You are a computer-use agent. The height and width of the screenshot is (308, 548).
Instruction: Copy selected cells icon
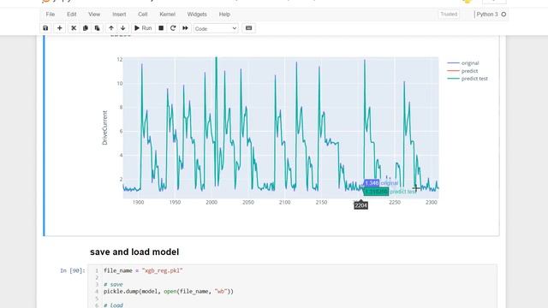[86, 28]
